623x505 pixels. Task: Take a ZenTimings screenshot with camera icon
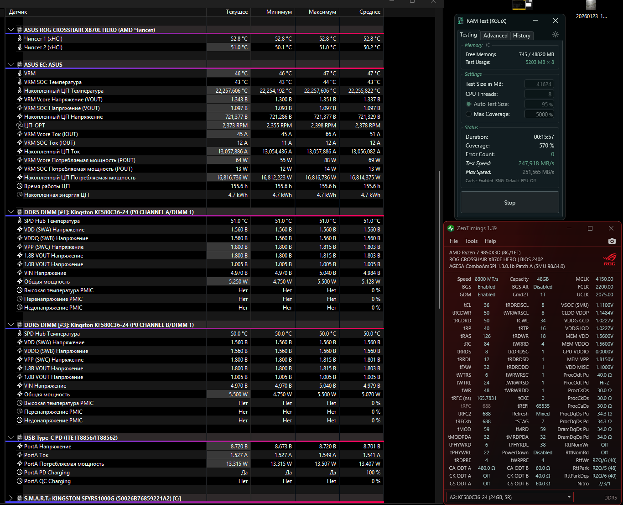(x=612, y=241)
